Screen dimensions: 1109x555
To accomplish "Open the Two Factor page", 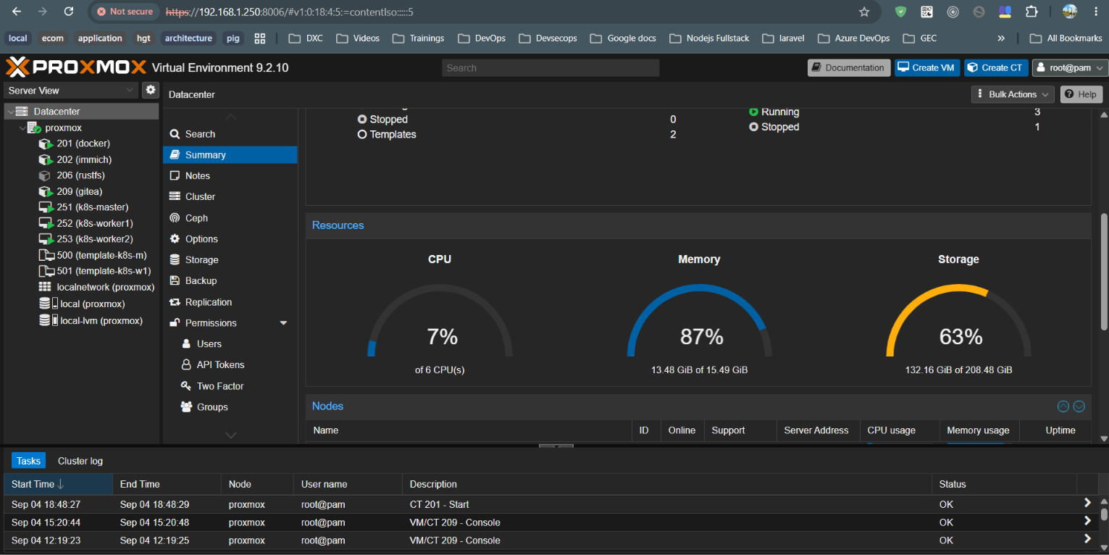I will pos(230,386).
